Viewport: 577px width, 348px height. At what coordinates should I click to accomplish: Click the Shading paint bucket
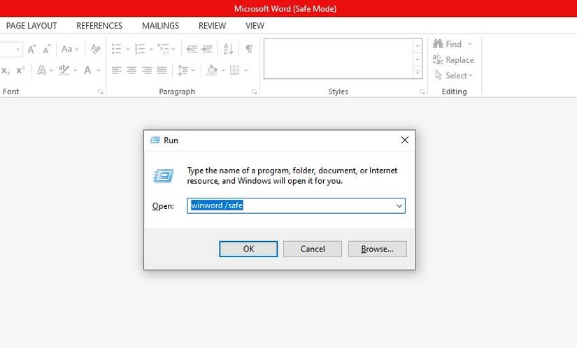pos(212,70)
